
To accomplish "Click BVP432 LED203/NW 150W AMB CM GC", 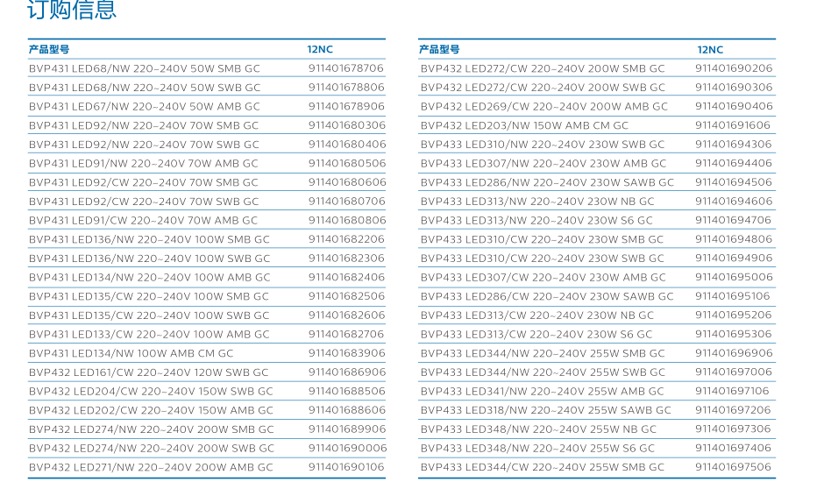I will point(524,125).
